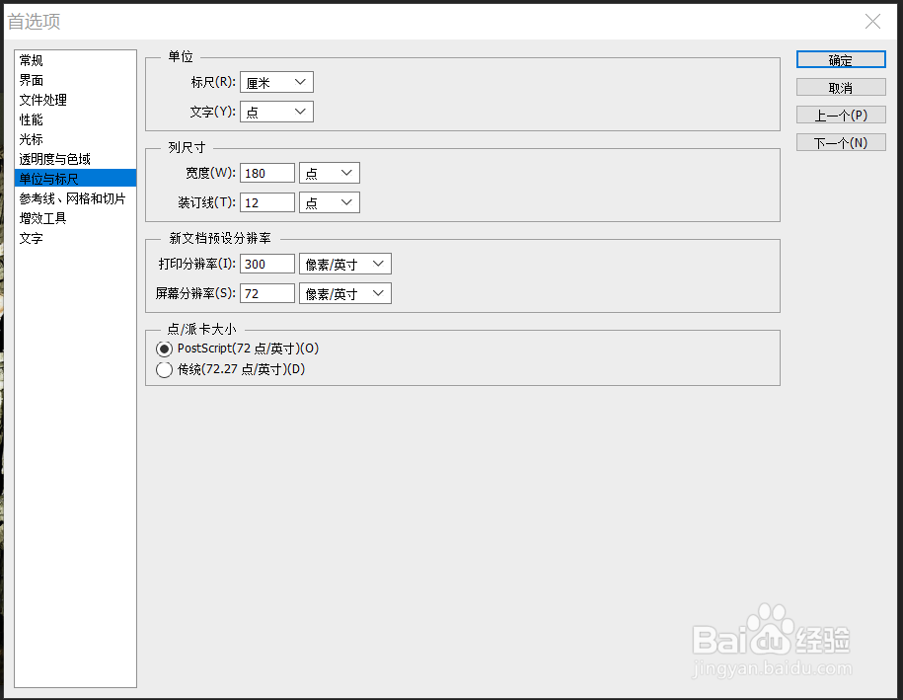This screenshot has height=700, width=903.
Task: Close the 首选项 dialog with X
Action: (x=872, y=22)
